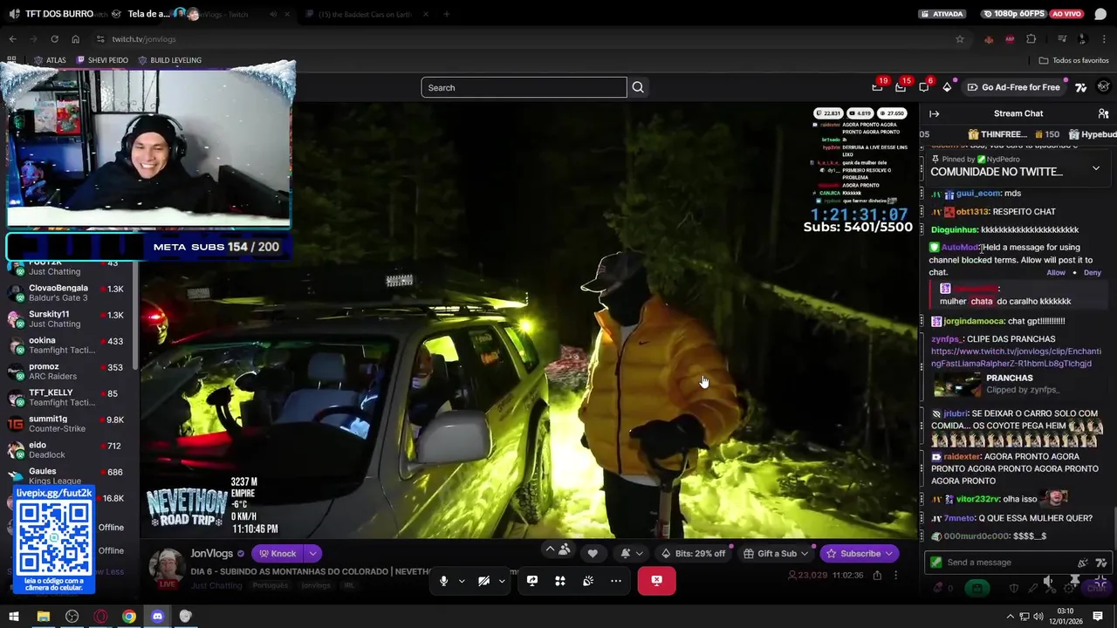The height and width of the screenshot is (628, 1117).
Task: Open Discord from Windows taskbar
Action: click(x=157, y=617)
